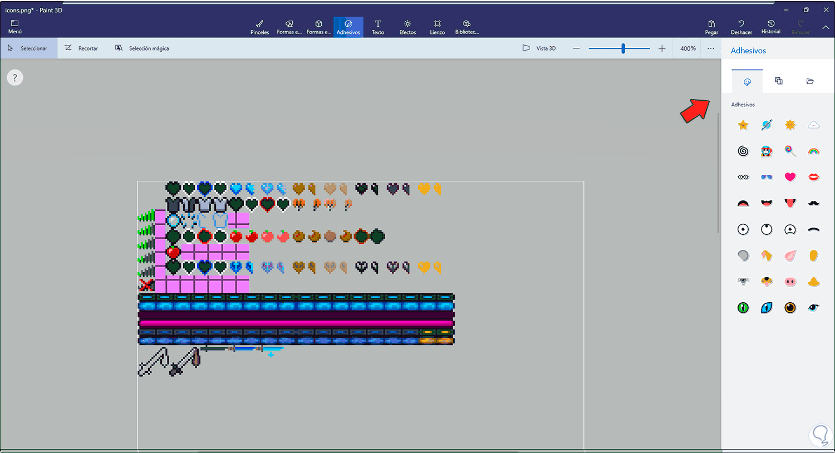835x453 pixels.
Task: Pick the planet sticker
Action: [767, 125]
